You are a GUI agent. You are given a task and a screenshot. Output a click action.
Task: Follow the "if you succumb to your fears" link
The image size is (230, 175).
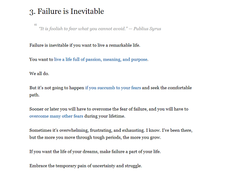(113, 88)
